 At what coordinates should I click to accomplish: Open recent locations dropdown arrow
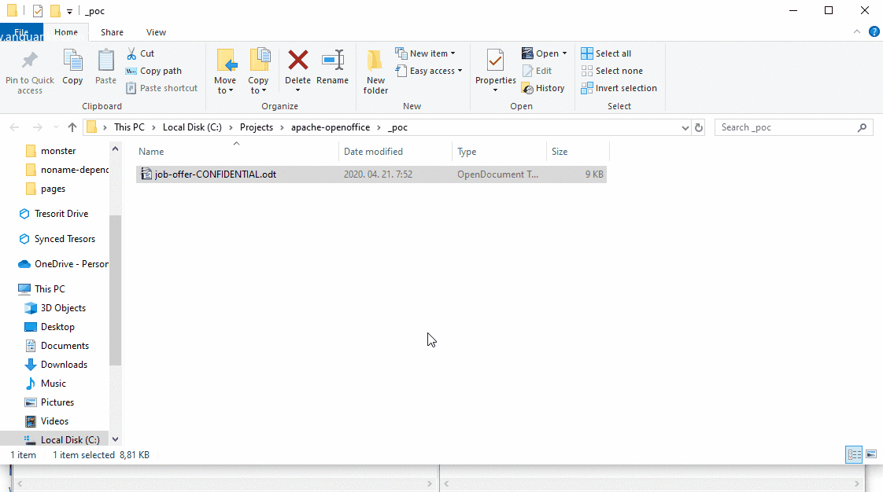(x=56, y=127)
